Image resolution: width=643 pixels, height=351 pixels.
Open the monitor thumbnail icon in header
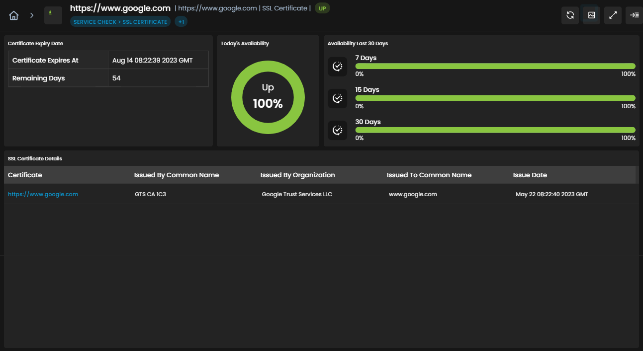point(53,15)
